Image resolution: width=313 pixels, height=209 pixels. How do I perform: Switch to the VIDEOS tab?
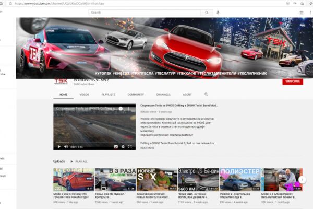coord(84,95)
